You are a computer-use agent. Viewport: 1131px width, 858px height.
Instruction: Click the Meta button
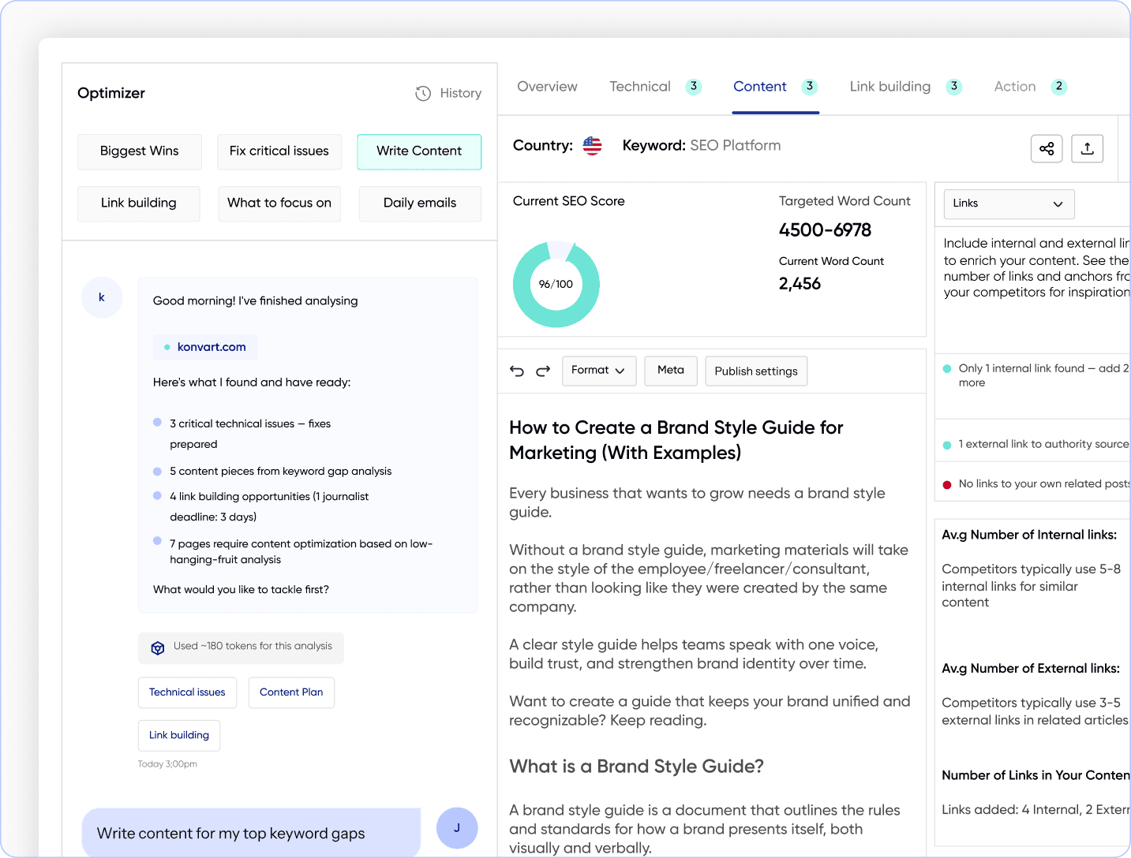[x=671, y=371]
